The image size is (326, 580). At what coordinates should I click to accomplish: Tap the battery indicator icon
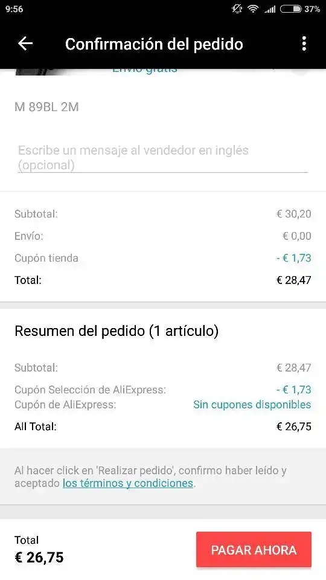290,9
